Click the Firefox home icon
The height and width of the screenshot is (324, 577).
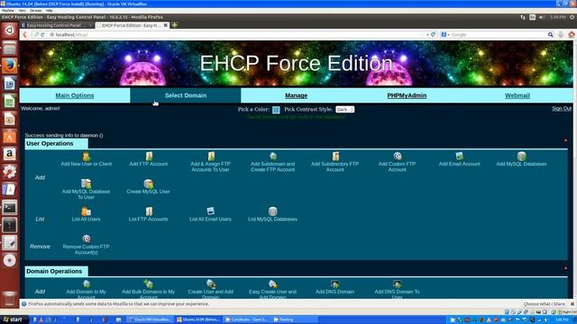pos(571,34)
